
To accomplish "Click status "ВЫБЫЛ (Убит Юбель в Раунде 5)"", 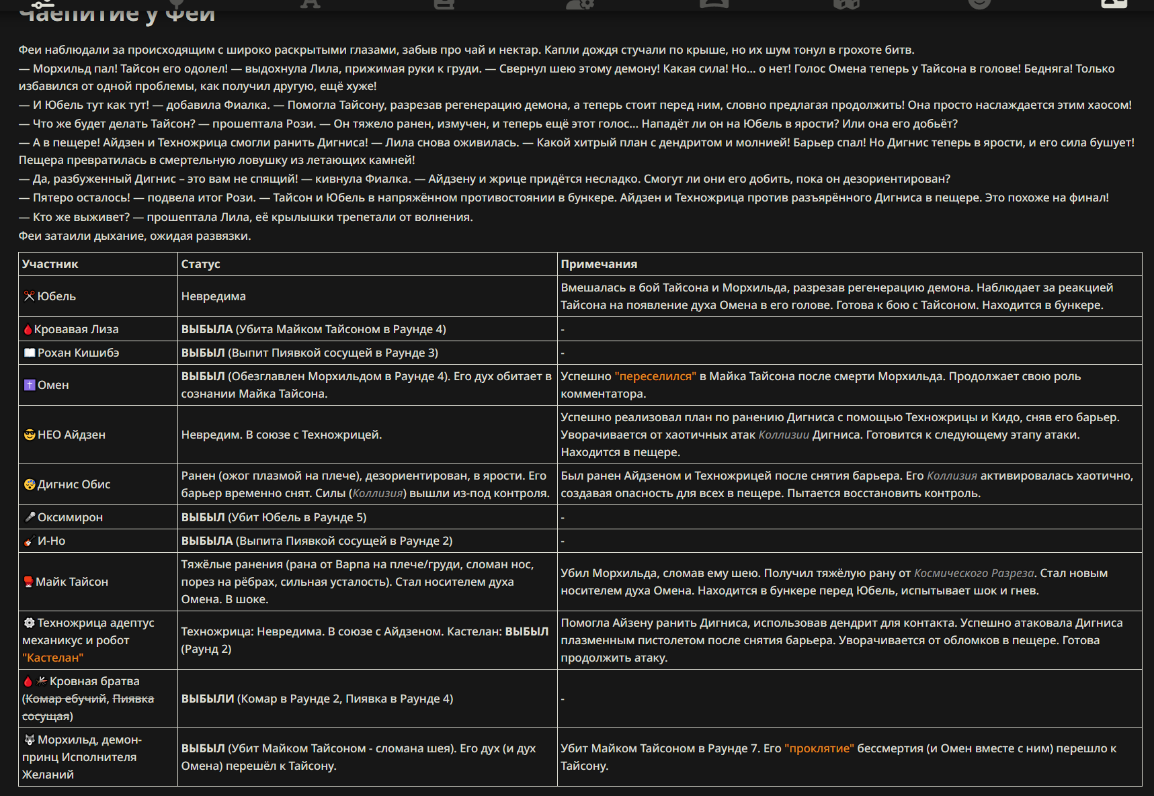I will [x=274, y=517].
